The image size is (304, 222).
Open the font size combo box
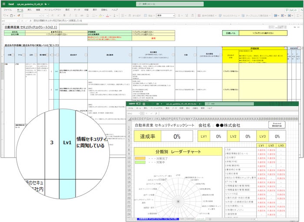click(x=45, y=16)
